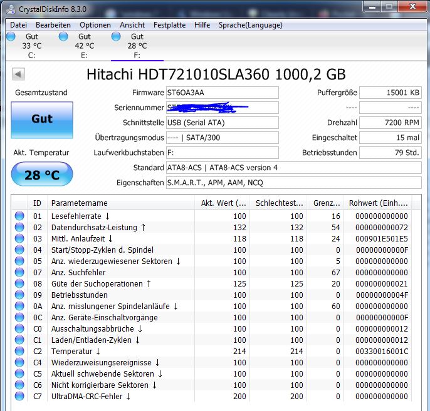The image size is (430, 411).
Task: Click threshold value 67 in Suchfehler row
Action: 336,273
